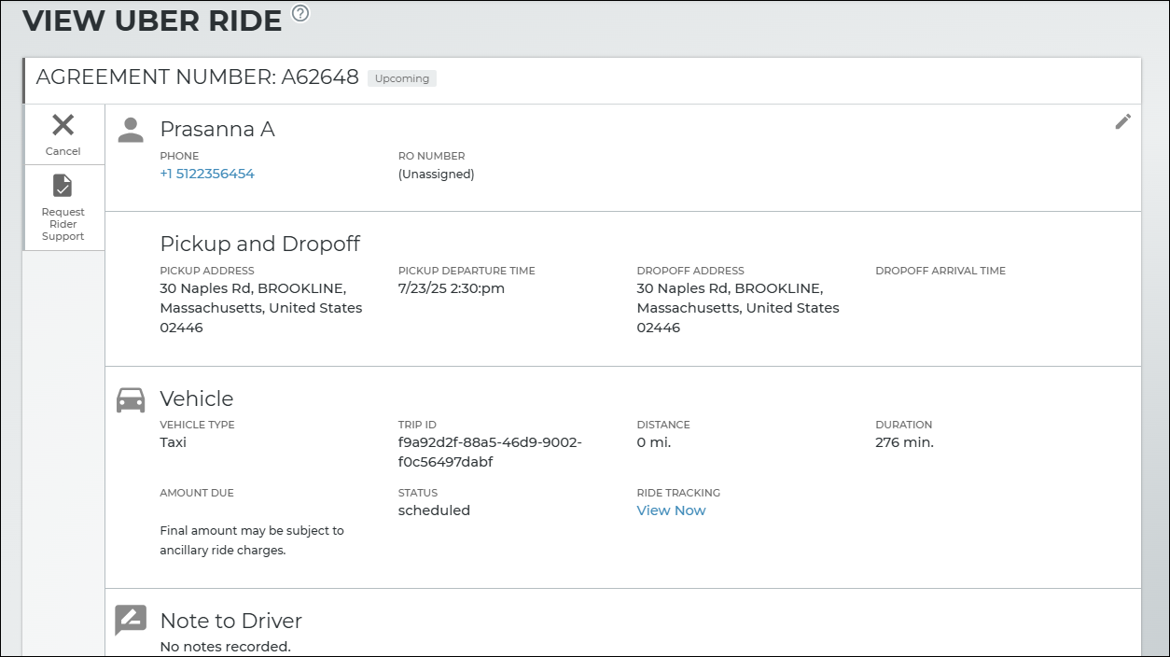The image size is (1170, 657).
Task: Click the scheduled status value
Action: coord(434,510)
